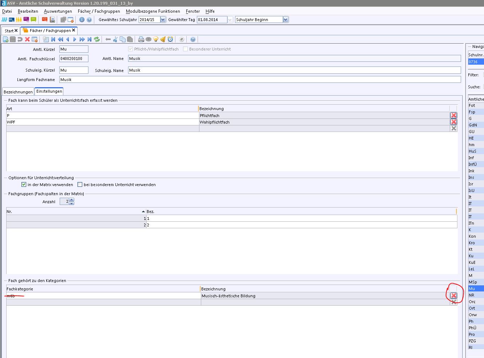This screenshot has height=358, width=484.
Task: Open the Fenster menu
Action: pos(193,11)
